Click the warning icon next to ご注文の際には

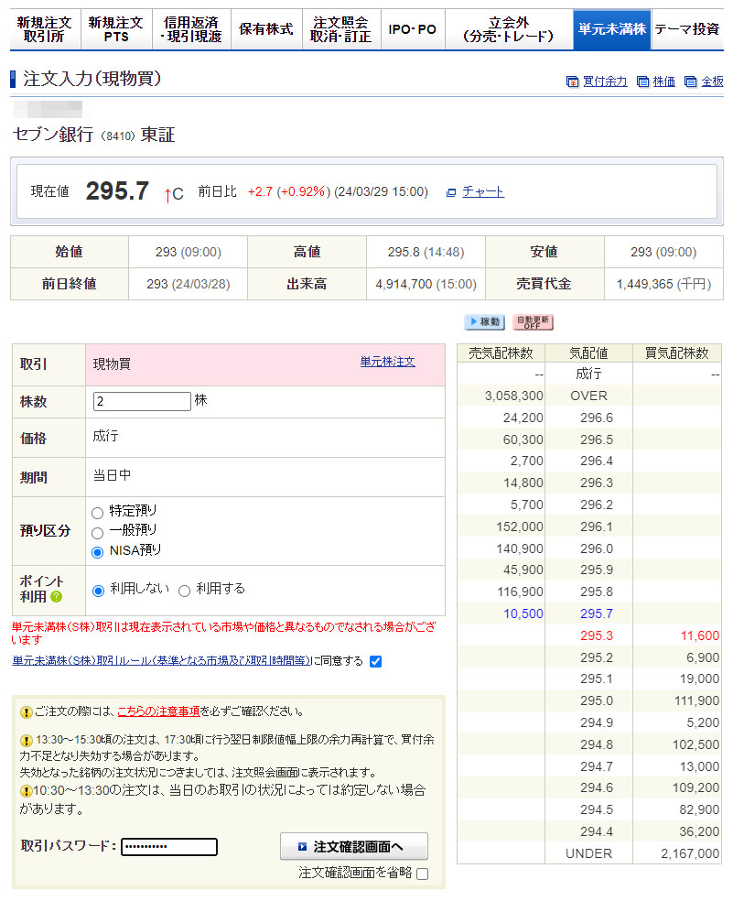pyautogui.click(x=26, y=711)
